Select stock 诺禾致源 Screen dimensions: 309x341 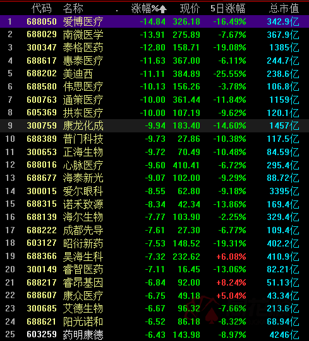point(83,204)
